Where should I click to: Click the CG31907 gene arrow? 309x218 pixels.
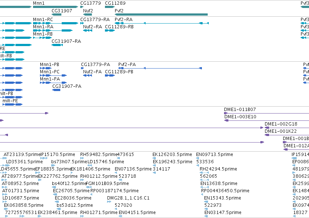(56, 15)
